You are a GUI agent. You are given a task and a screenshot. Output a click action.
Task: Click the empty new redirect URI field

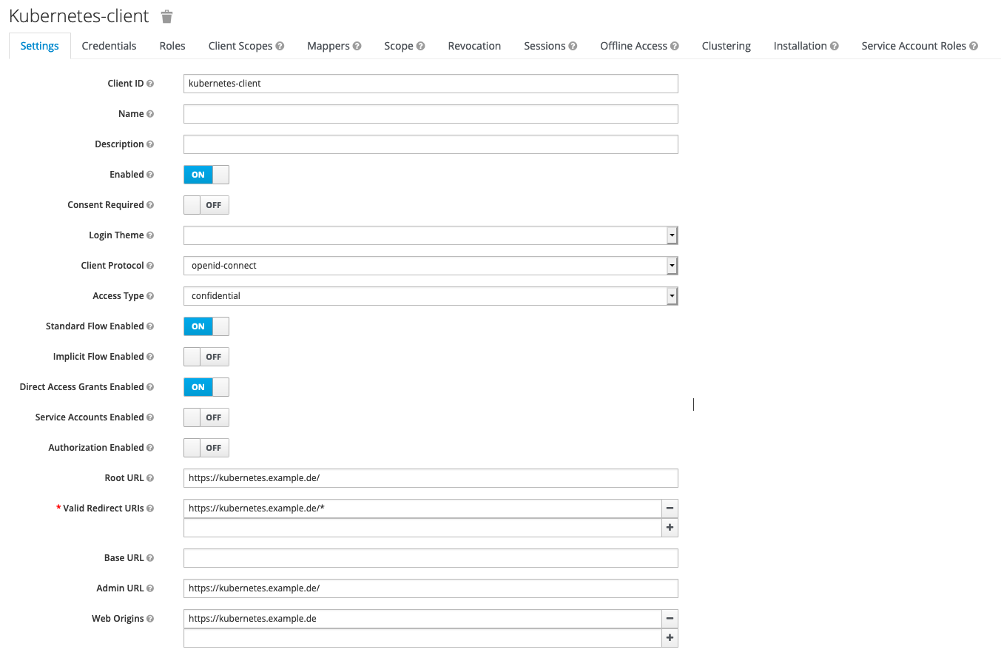(x=422, y=528)
